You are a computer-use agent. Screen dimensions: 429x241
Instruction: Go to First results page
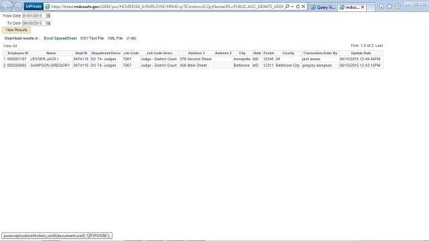(x=355, y=46)
